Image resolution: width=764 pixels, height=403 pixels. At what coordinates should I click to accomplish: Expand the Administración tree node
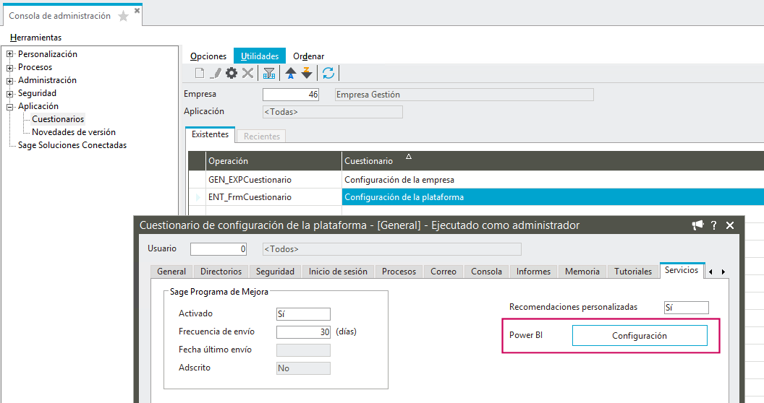tap(9, 81)
